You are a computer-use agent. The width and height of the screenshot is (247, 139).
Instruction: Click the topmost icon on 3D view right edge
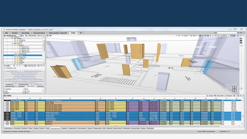pos(241,38)
